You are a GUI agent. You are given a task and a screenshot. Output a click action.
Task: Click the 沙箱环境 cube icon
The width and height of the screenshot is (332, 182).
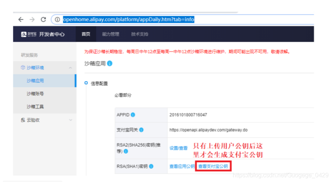[x=23, y=67]
